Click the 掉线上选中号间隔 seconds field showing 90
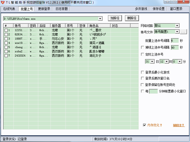Image resolution: width=190 pixels, height=142 pixels. coord(175,47)
